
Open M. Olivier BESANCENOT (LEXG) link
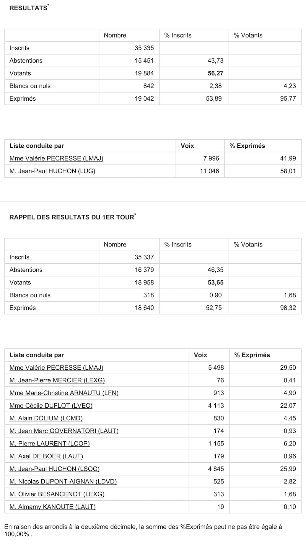pos(57,494)
